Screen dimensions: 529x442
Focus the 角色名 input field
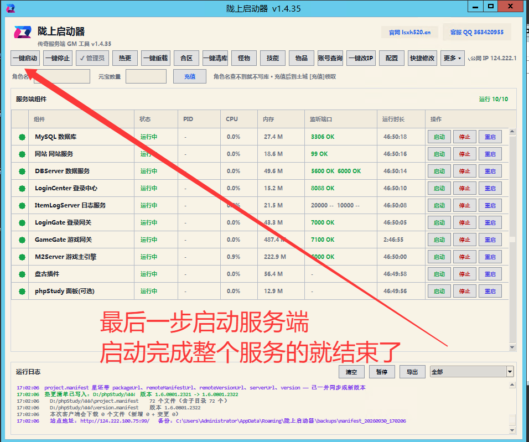[x=62, y=76]
